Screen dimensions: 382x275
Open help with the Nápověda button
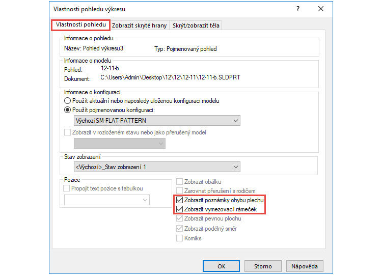[x=305, y=266]
